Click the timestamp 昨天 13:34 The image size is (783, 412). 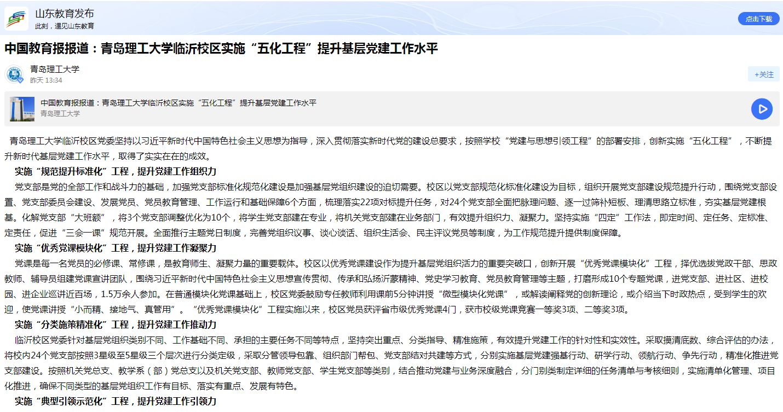pos(46,80)
